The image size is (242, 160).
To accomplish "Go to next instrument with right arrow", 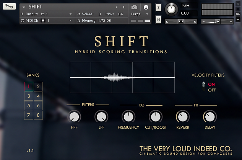I will pyautogui.click(x=123, y=7).
